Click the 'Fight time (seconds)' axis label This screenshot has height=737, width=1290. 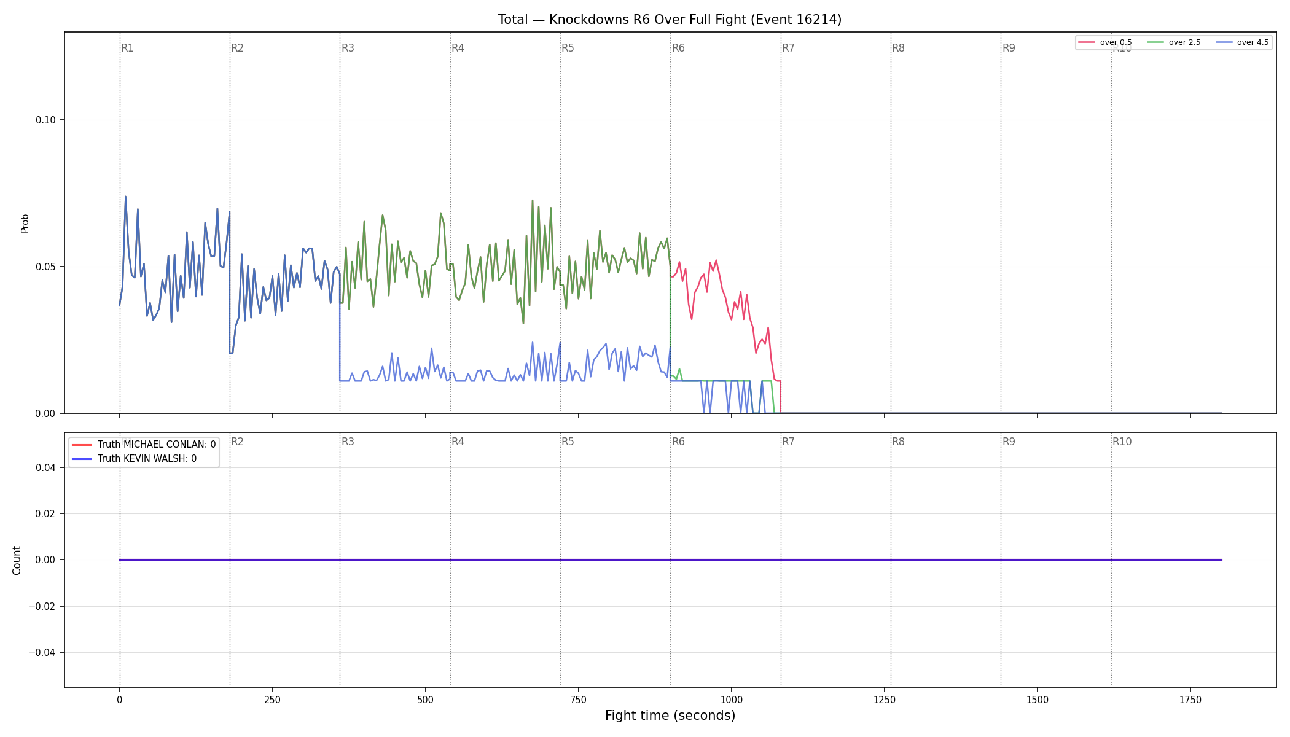(670, 716)
